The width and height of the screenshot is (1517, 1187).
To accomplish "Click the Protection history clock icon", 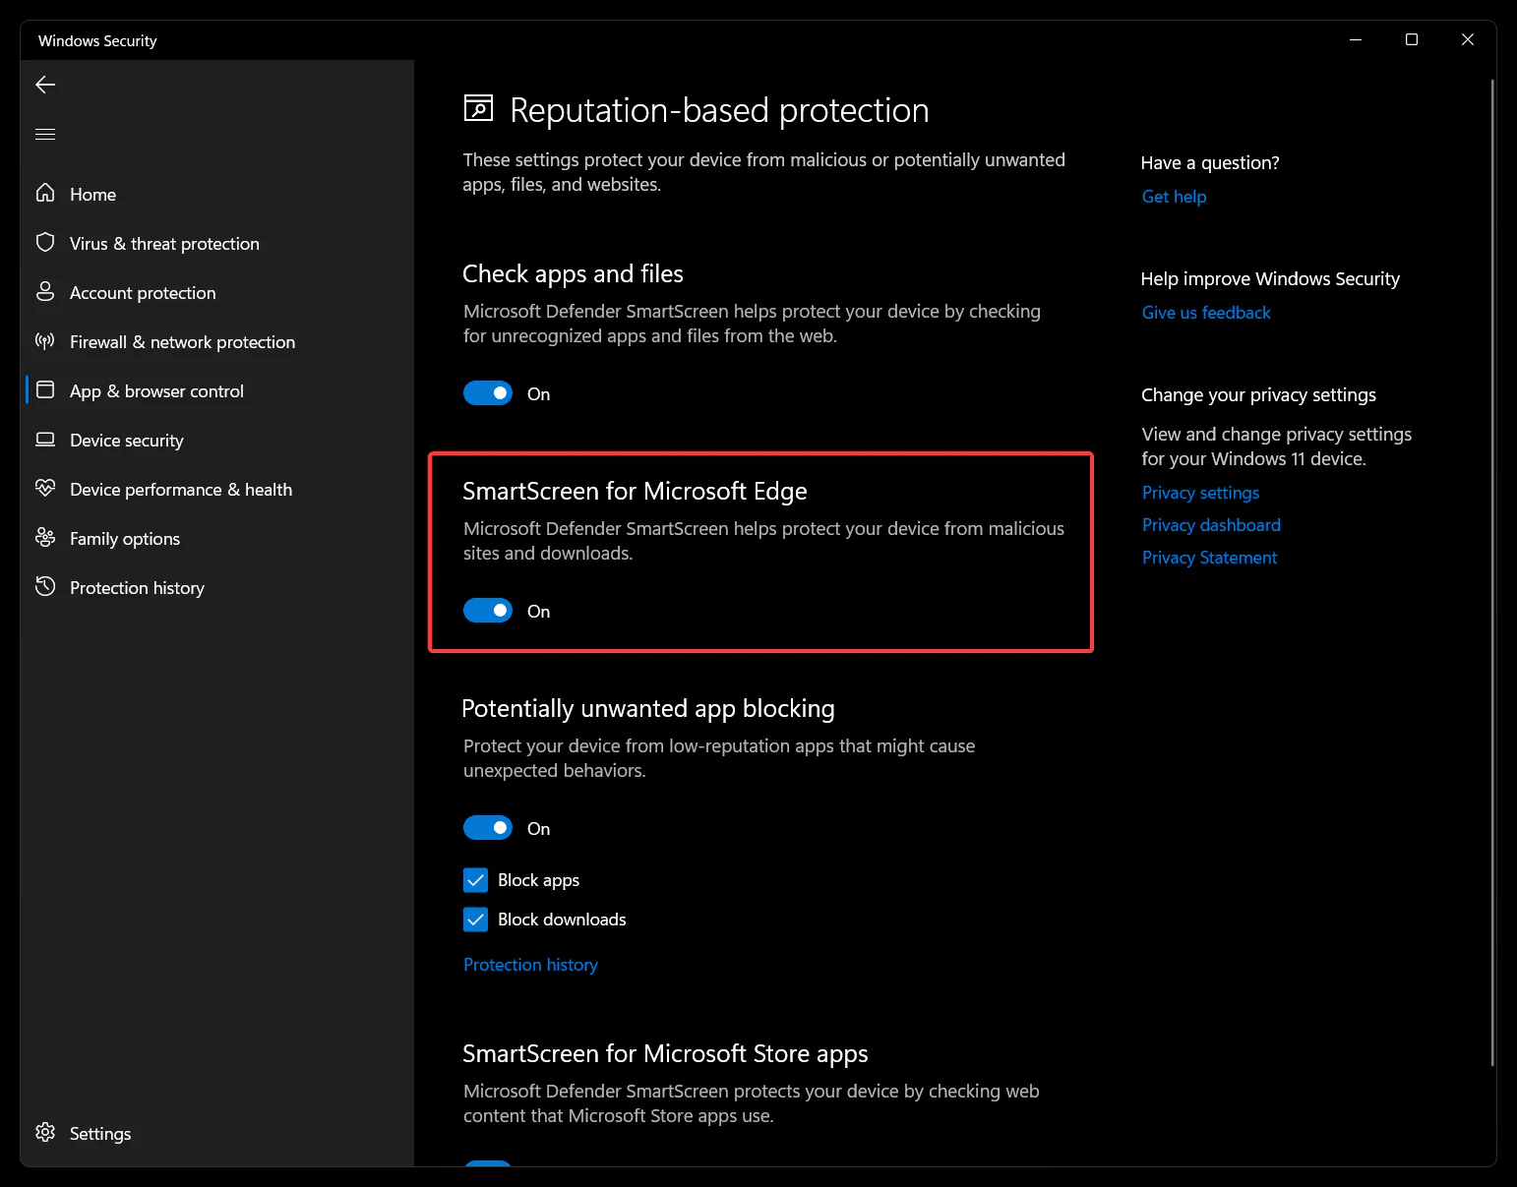I will tap(45, 587).
